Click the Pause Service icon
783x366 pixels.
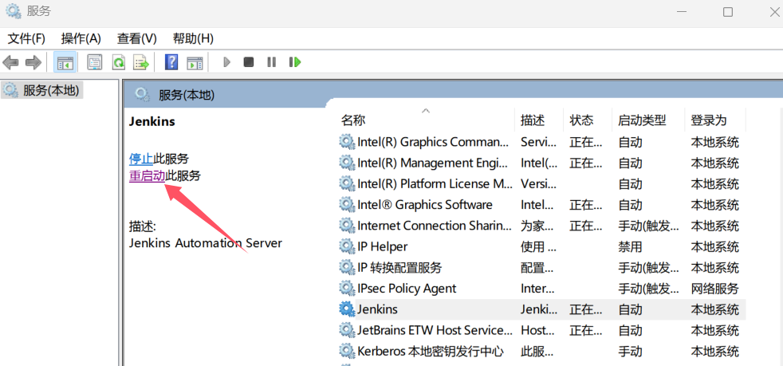(x=271, y=62)
